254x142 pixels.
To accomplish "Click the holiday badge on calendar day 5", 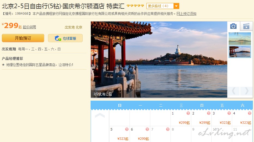I will pyautogui.click(x=127, y=129).
